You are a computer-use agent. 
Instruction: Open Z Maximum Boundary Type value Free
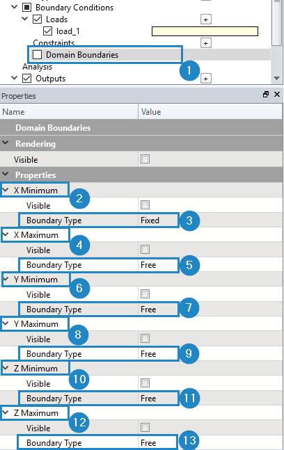pos(210,443)
